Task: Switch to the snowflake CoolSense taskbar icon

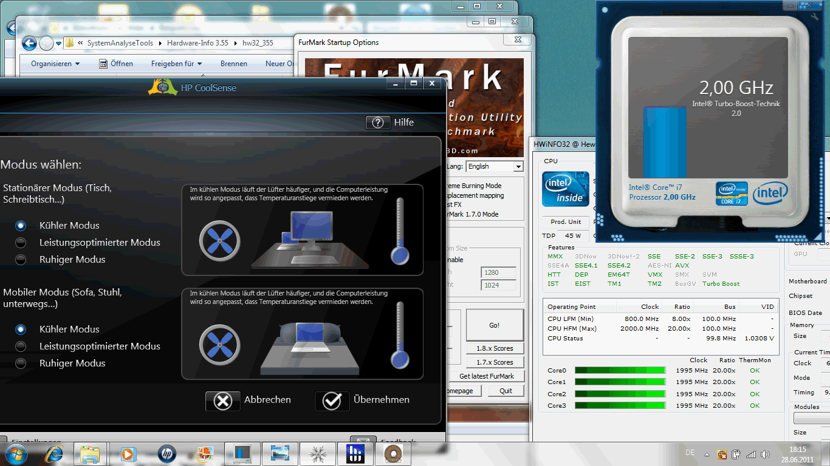Action: pos(317,453)
